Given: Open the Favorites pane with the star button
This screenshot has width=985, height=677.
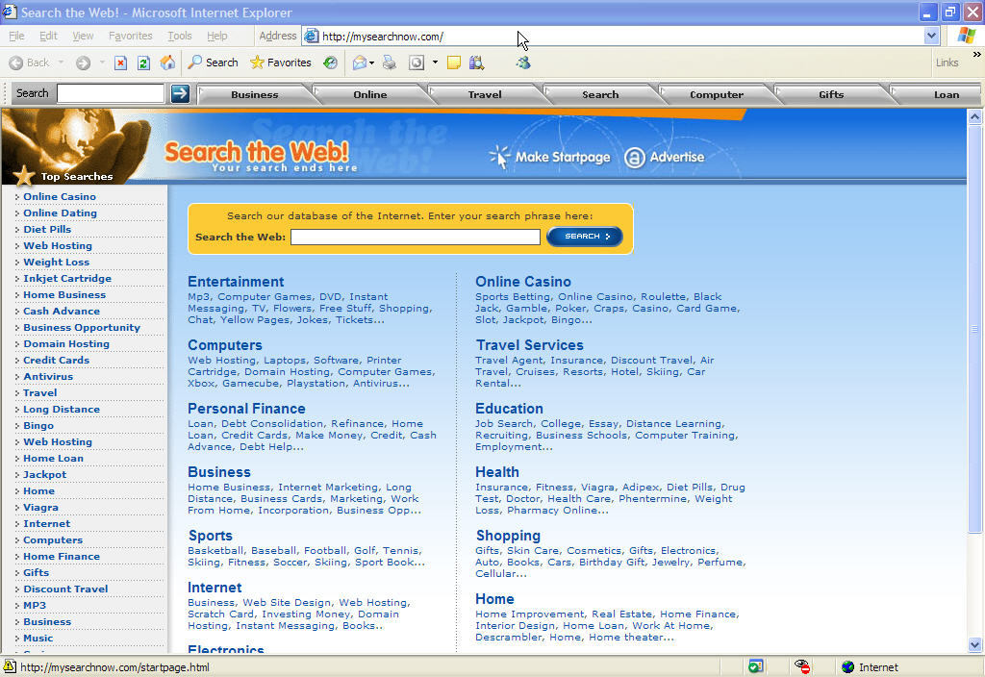Looking at the screenshot, I should (280, 63).
